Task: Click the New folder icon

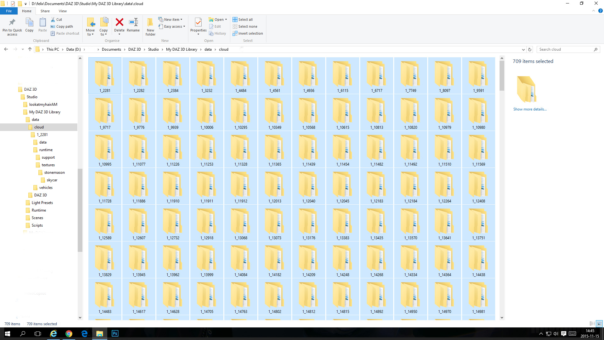Action: point(150,22)
